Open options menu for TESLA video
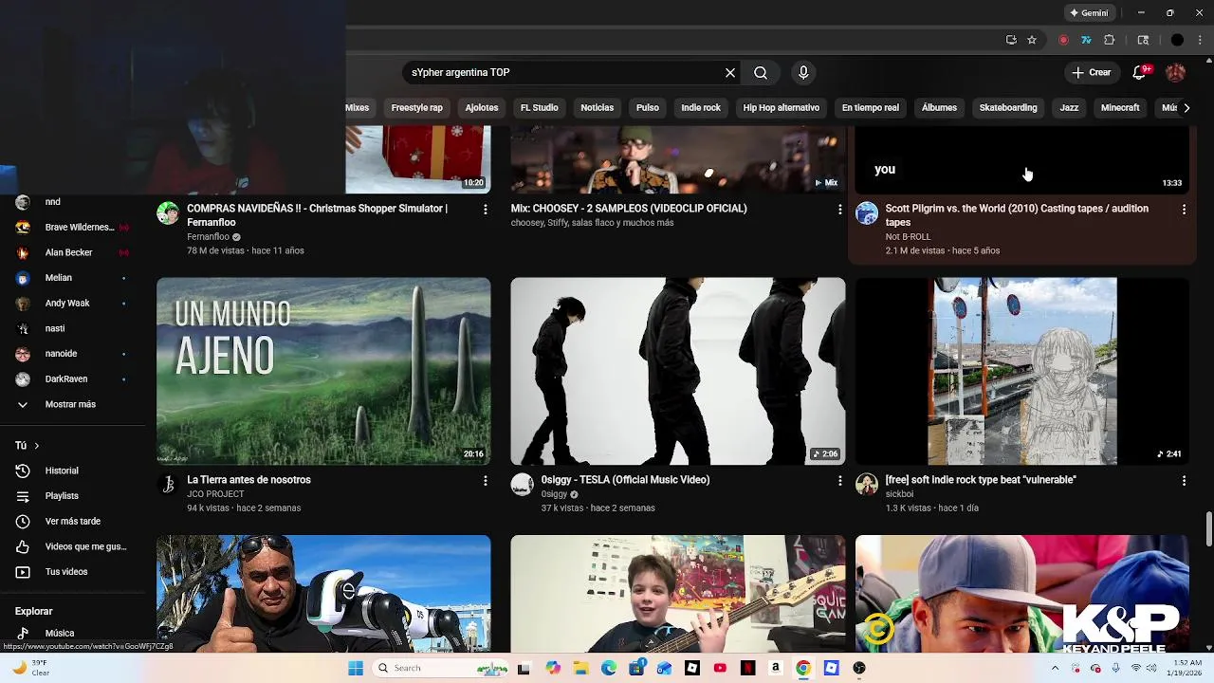 tap(839, 481)
